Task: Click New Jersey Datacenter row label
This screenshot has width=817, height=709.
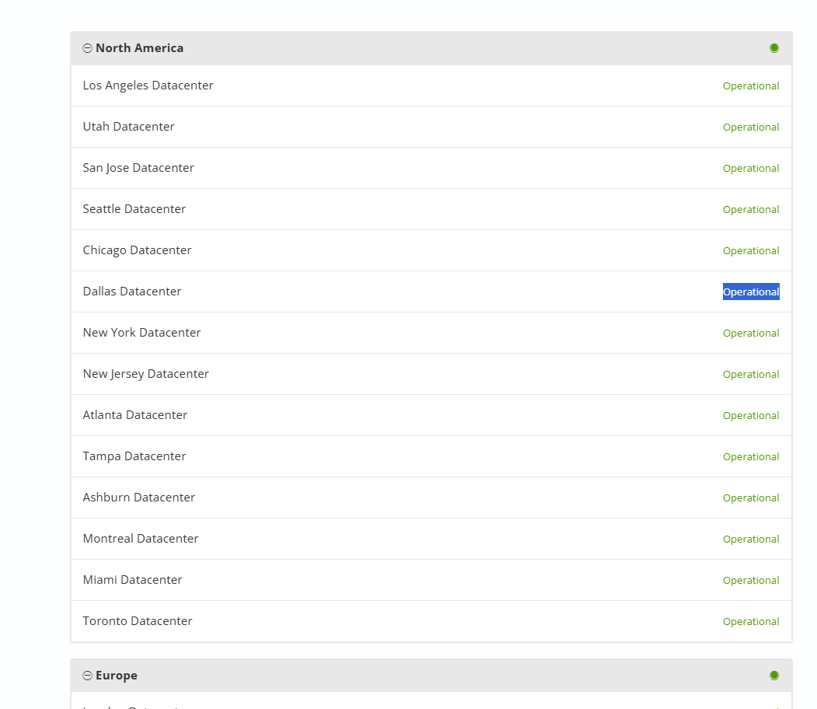Action: [146, 373]
